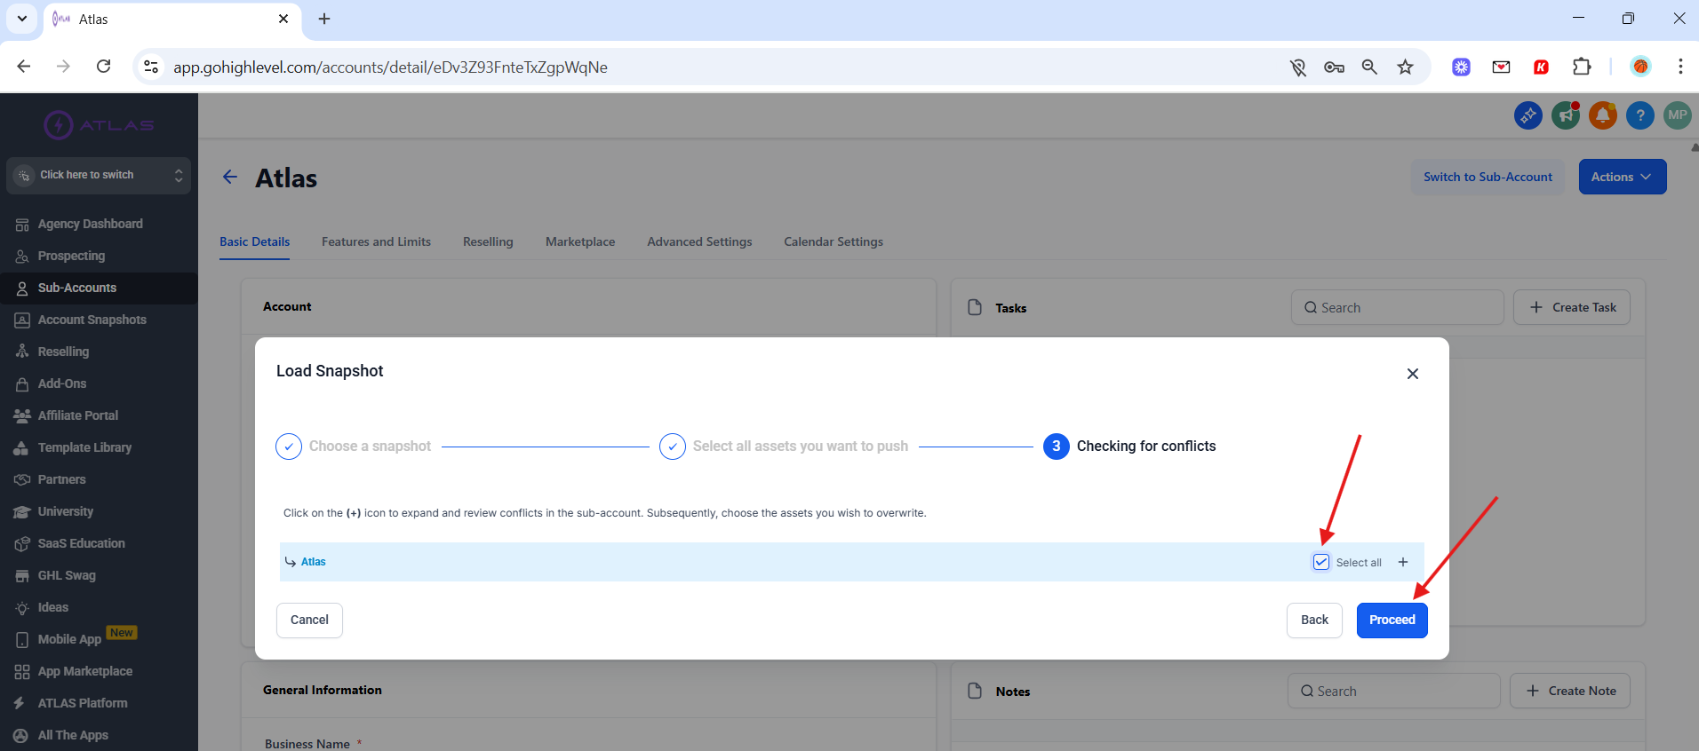Open the notifications bell icon

1603,115
